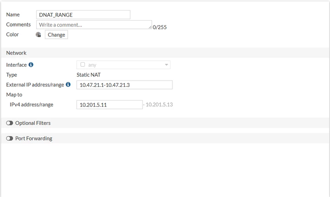Toggle the Optional Filters switch
The height and width of the screenshot is (197, 330).
pos(10,123)
